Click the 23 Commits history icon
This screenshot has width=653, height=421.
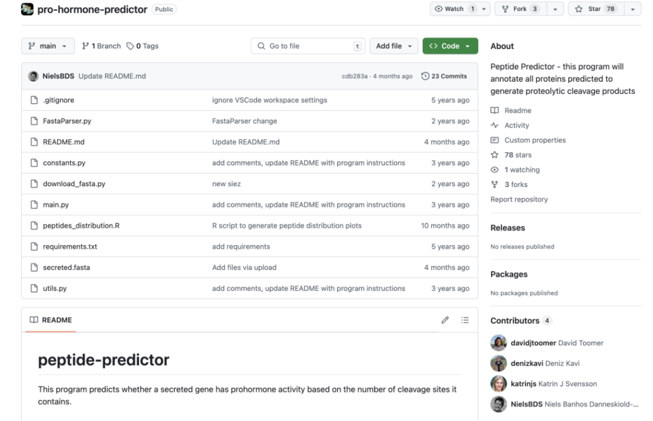[425, 76]
